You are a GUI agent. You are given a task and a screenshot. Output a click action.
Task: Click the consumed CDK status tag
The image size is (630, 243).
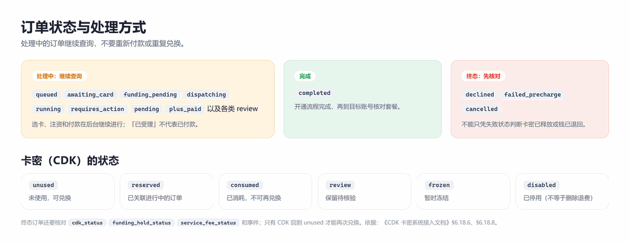coord(245,185)
